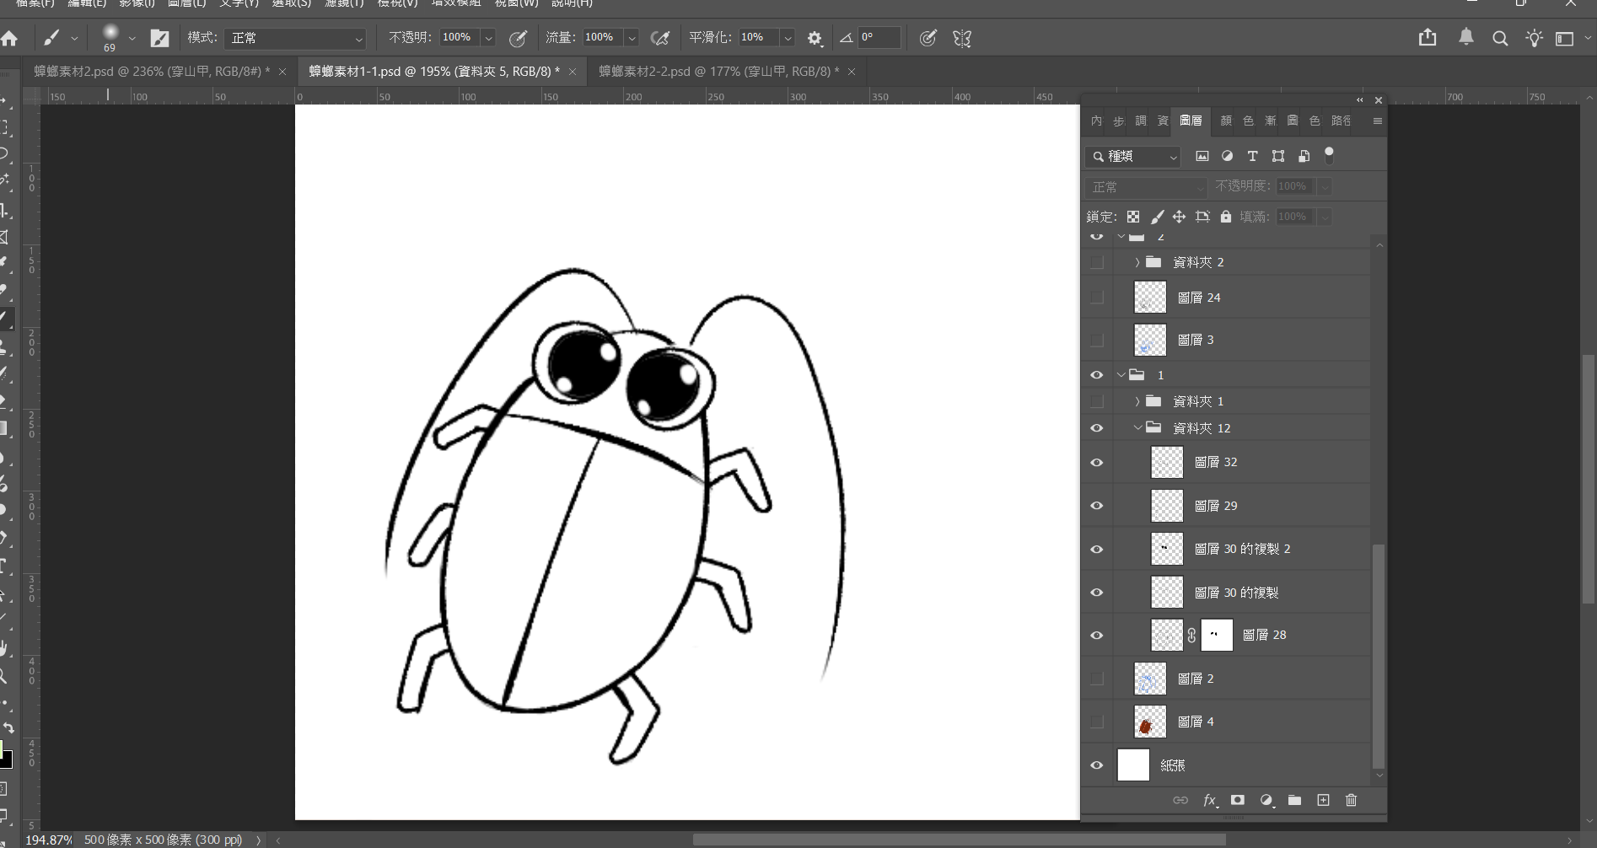The width and height of the screenshot is (1597, 848).
Task: Hide 圖層 32 using its eye icon
Action: pyautogui.click(x=1097, y=463)
